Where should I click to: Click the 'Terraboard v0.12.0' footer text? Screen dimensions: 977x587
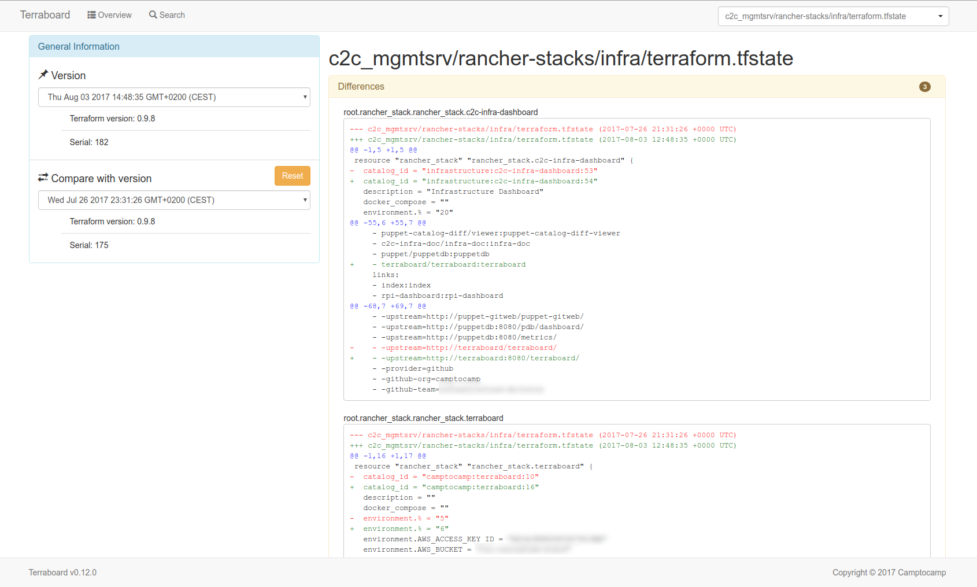click(x=62, y=573)
